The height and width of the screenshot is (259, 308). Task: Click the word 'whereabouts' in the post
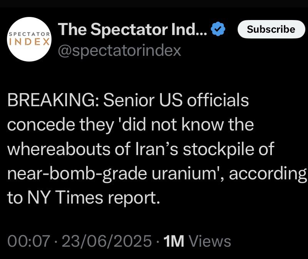pos(60,149)
